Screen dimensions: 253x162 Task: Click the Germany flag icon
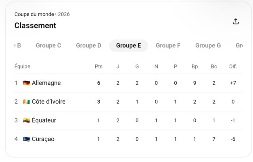coord(26,83)
